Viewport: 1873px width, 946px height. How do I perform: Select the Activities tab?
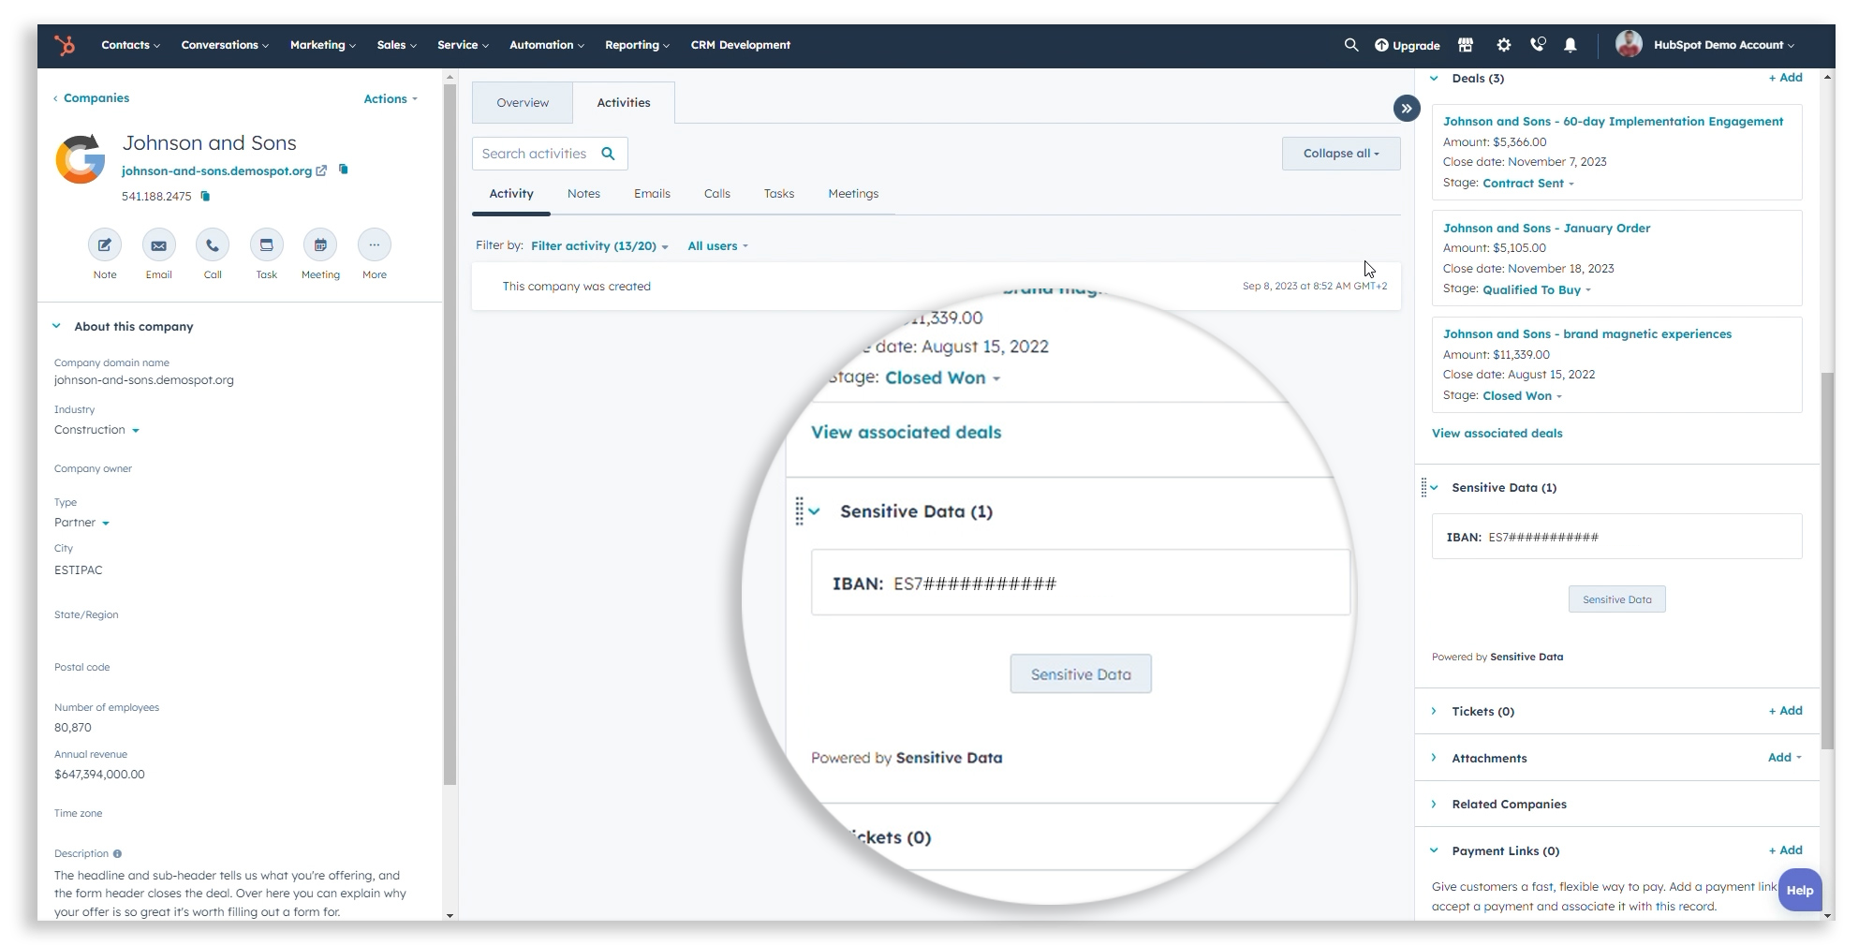(624, 103)
